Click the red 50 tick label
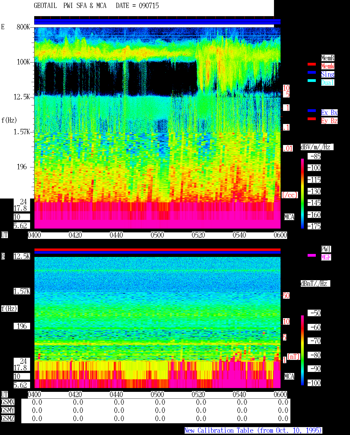Viewport: 350px width, 435px height. click(286, 295)
